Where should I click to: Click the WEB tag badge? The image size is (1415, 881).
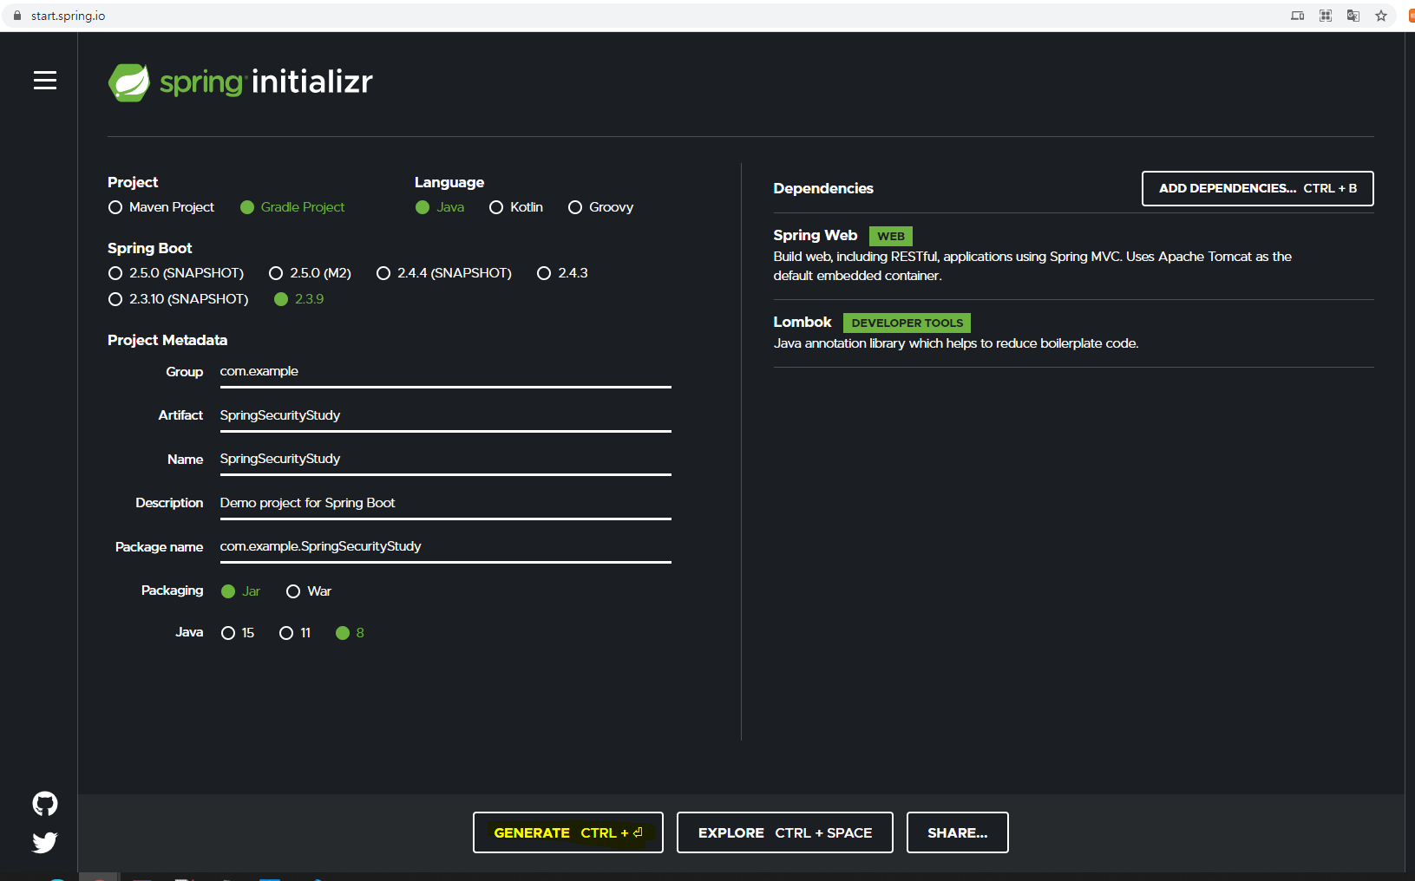pyautogui.click(x=891, y=236)
